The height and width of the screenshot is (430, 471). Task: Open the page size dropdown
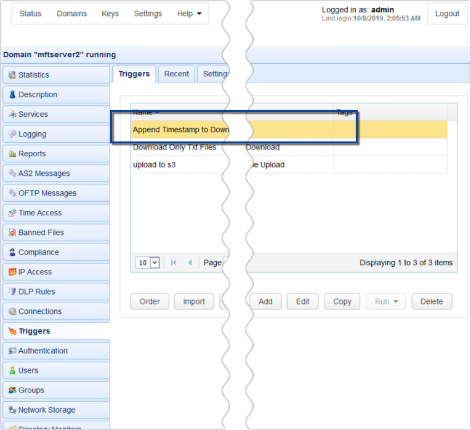(148, 263)
